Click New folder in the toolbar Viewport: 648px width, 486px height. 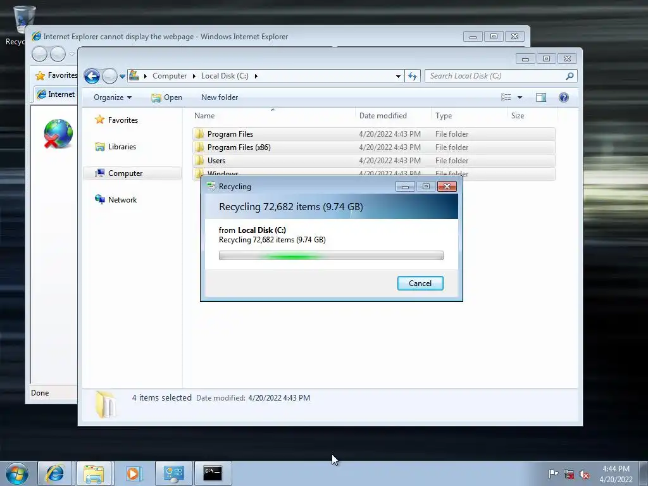[x=220, y=97]
